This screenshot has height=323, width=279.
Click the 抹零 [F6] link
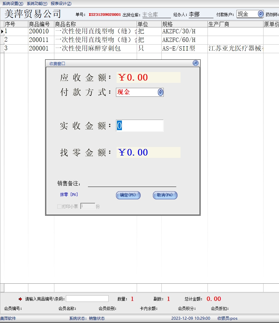[x=69, y=195]
